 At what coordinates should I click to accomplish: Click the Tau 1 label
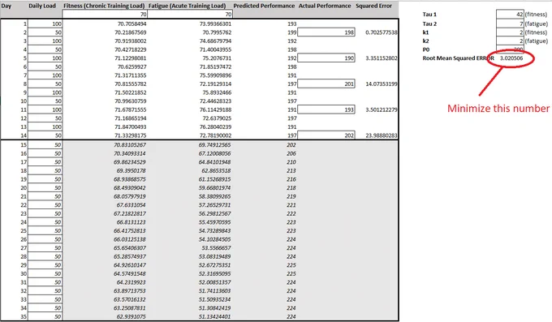coord(429,15)
